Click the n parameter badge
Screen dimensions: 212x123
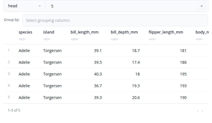(201, 6)
